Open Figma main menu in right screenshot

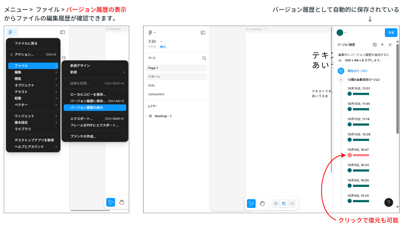[x=152, y=32]
